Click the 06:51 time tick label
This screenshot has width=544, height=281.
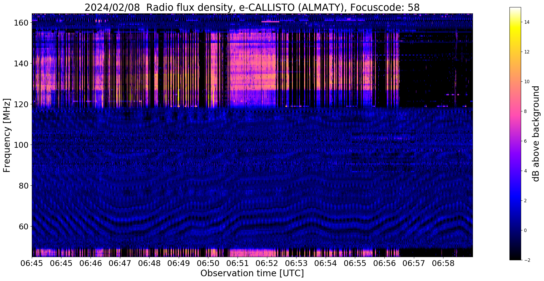238,263
